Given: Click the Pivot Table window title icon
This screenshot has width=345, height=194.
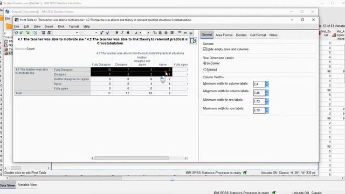Looking at the screenshot, I should click(17, 20).
